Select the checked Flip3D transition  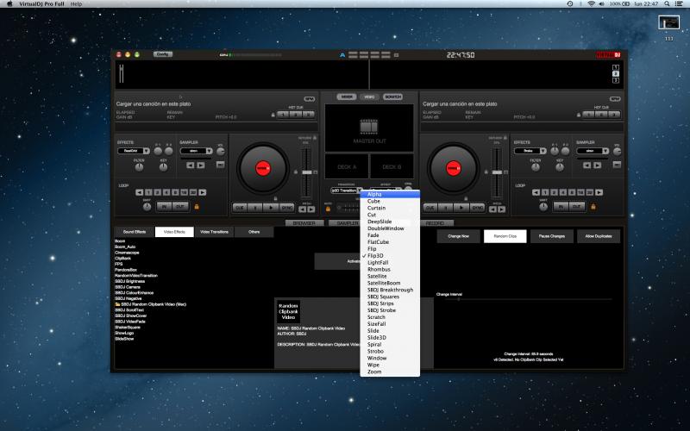(x=390, y=255)
